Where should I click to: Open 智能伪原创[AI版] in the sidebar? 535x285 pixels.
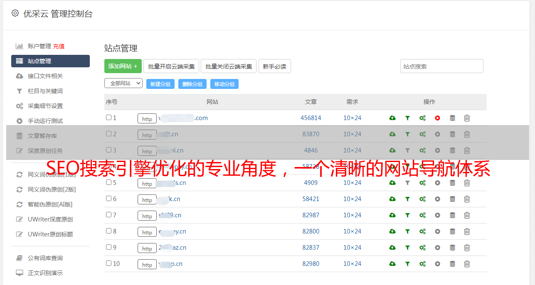(x=50, y=204)
